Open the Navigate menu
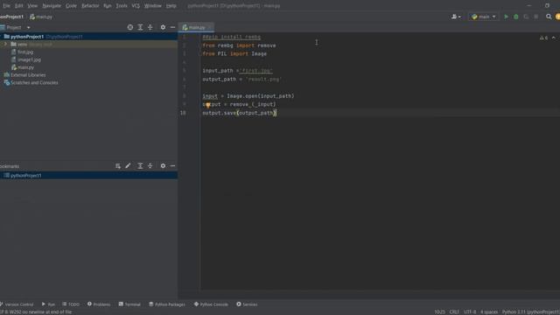Viewport: 560px width, 315px height. (52, 6)
